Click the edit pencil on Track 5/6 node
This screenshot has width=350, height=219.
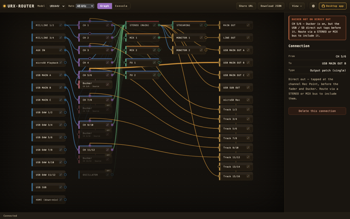coord(248,129)
